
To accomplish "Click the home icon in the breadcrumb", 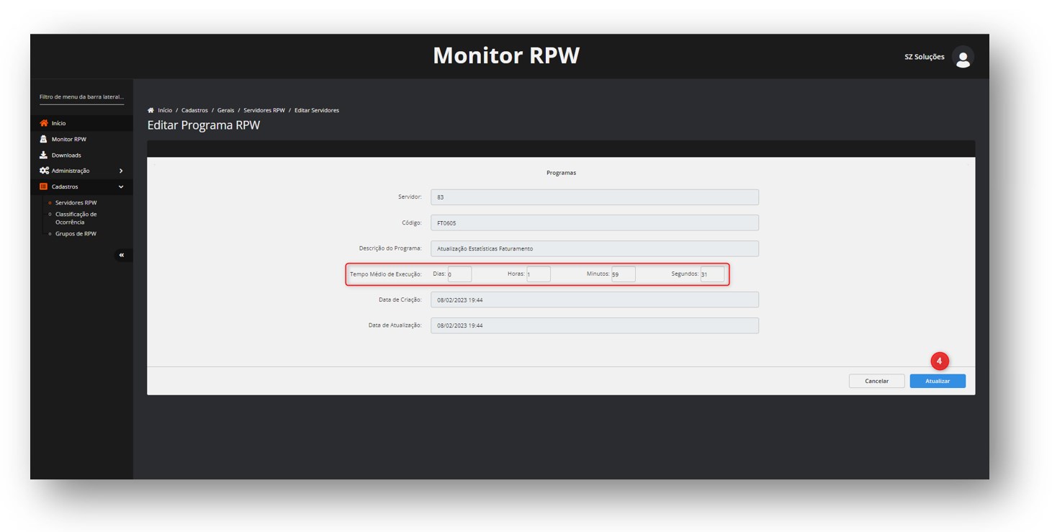I will coord(150,110).
